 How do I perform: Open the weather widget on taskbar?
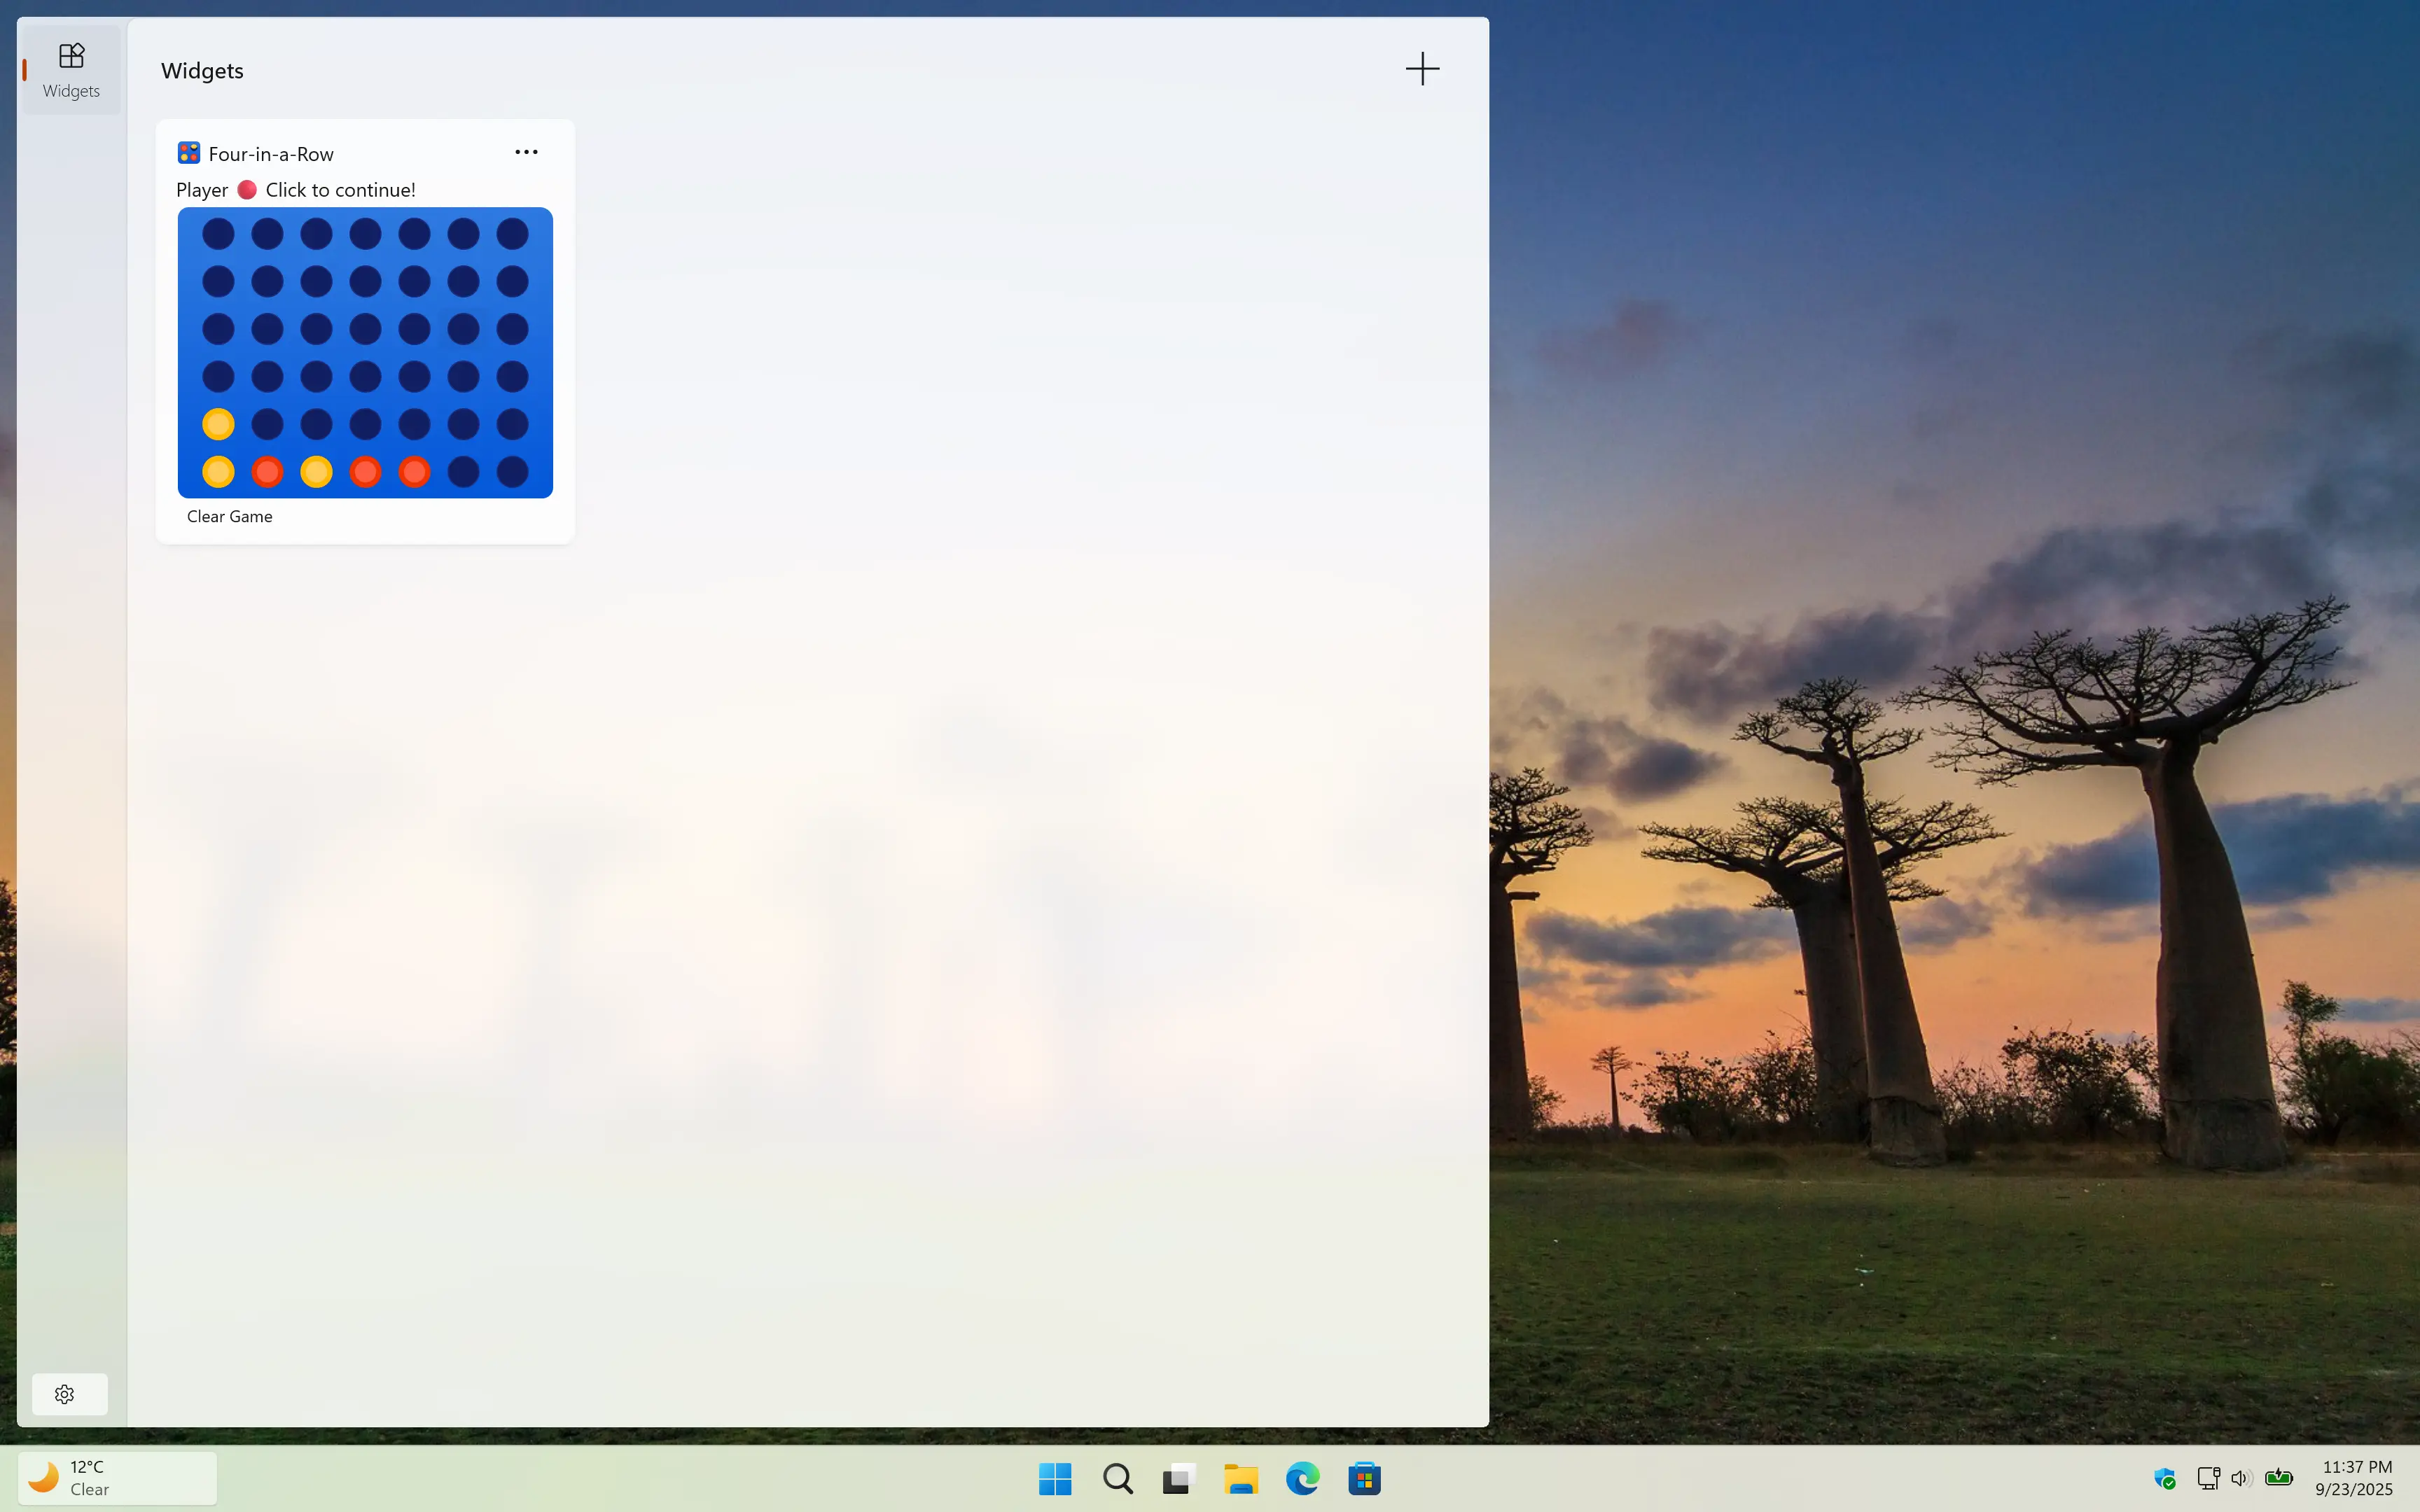coord(117,1478)
